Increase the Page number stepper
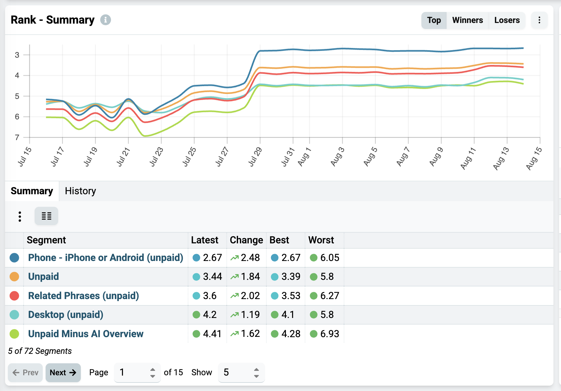The image size is (561, 391). click(x=153, y=370)
